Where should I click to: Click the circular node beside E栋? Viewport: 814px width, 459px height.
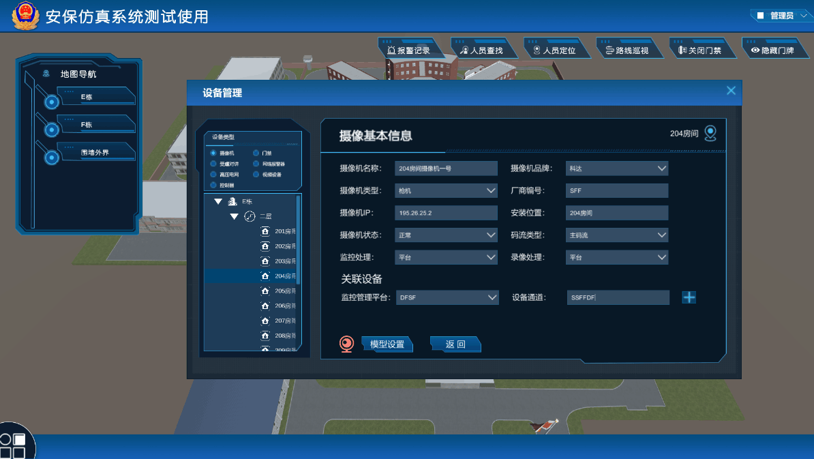coord(51,102)
